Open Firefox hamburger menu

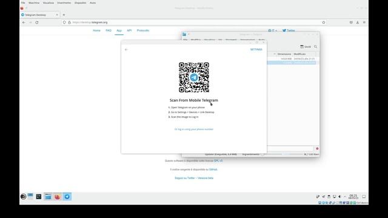(x=364, y=22)
